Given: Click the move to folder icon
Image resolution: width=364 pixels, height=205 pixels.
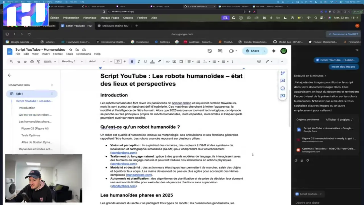Looking at the screenshot, I should pyautogui.click(x=77, y=50).
